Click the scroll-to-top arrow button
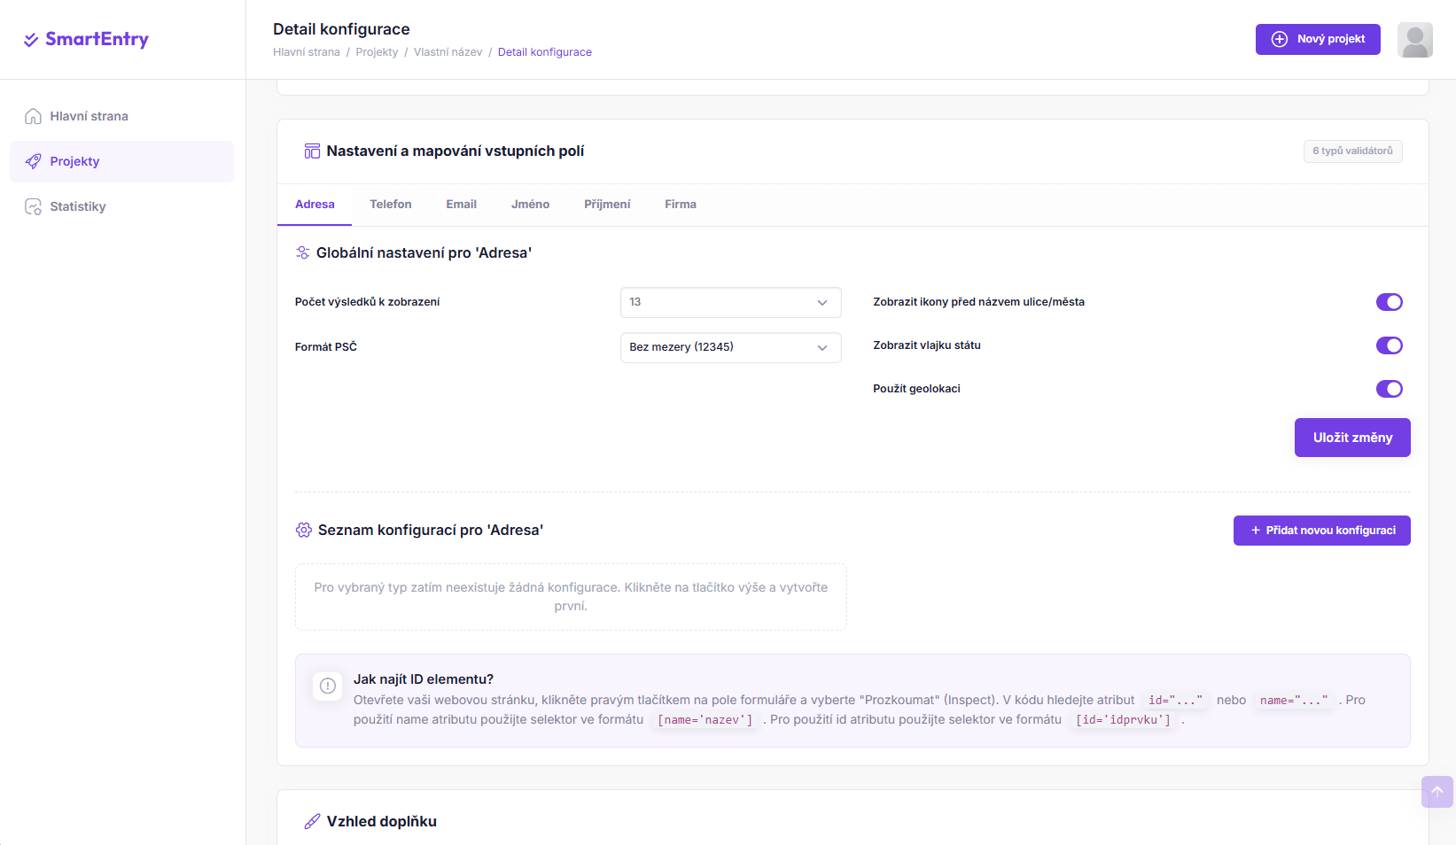The width and height of the screenshot is (1456, 845). [x=1437, y=792]
